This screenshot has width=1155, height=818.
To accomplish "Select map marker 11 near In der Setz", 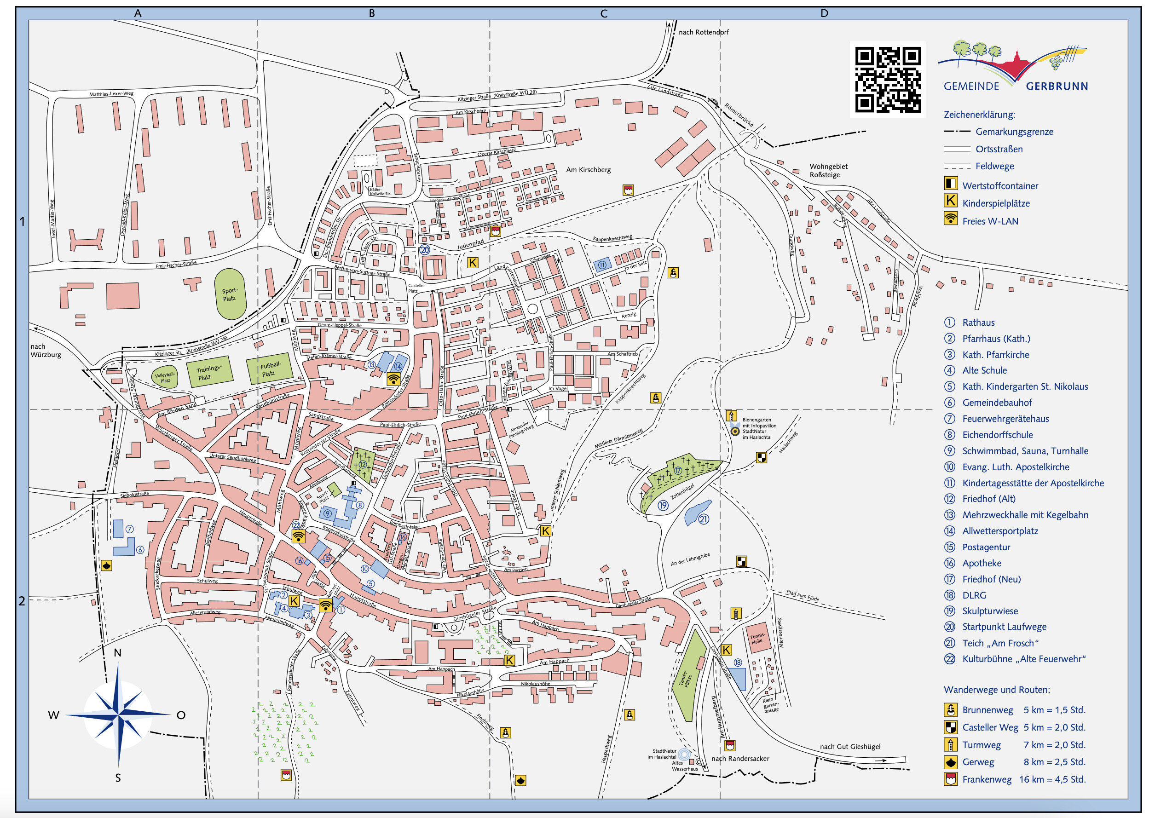I will (601, 265).
